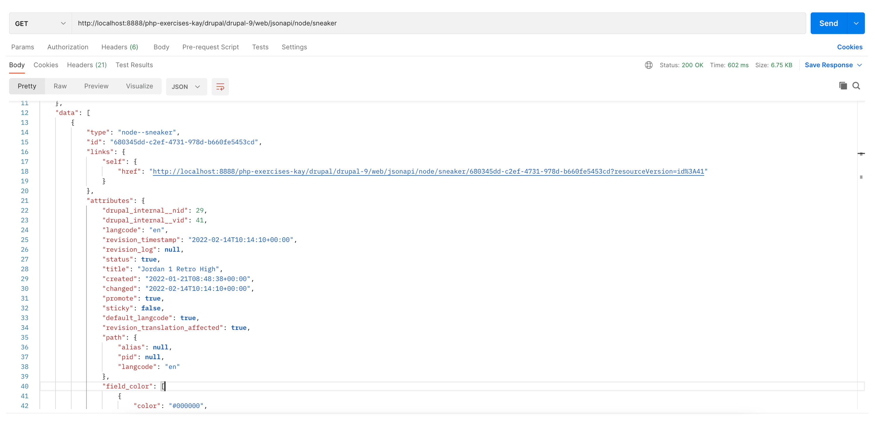Click the "node--sneaker" type value
This screenshot has height=429, width=875.
147,132
